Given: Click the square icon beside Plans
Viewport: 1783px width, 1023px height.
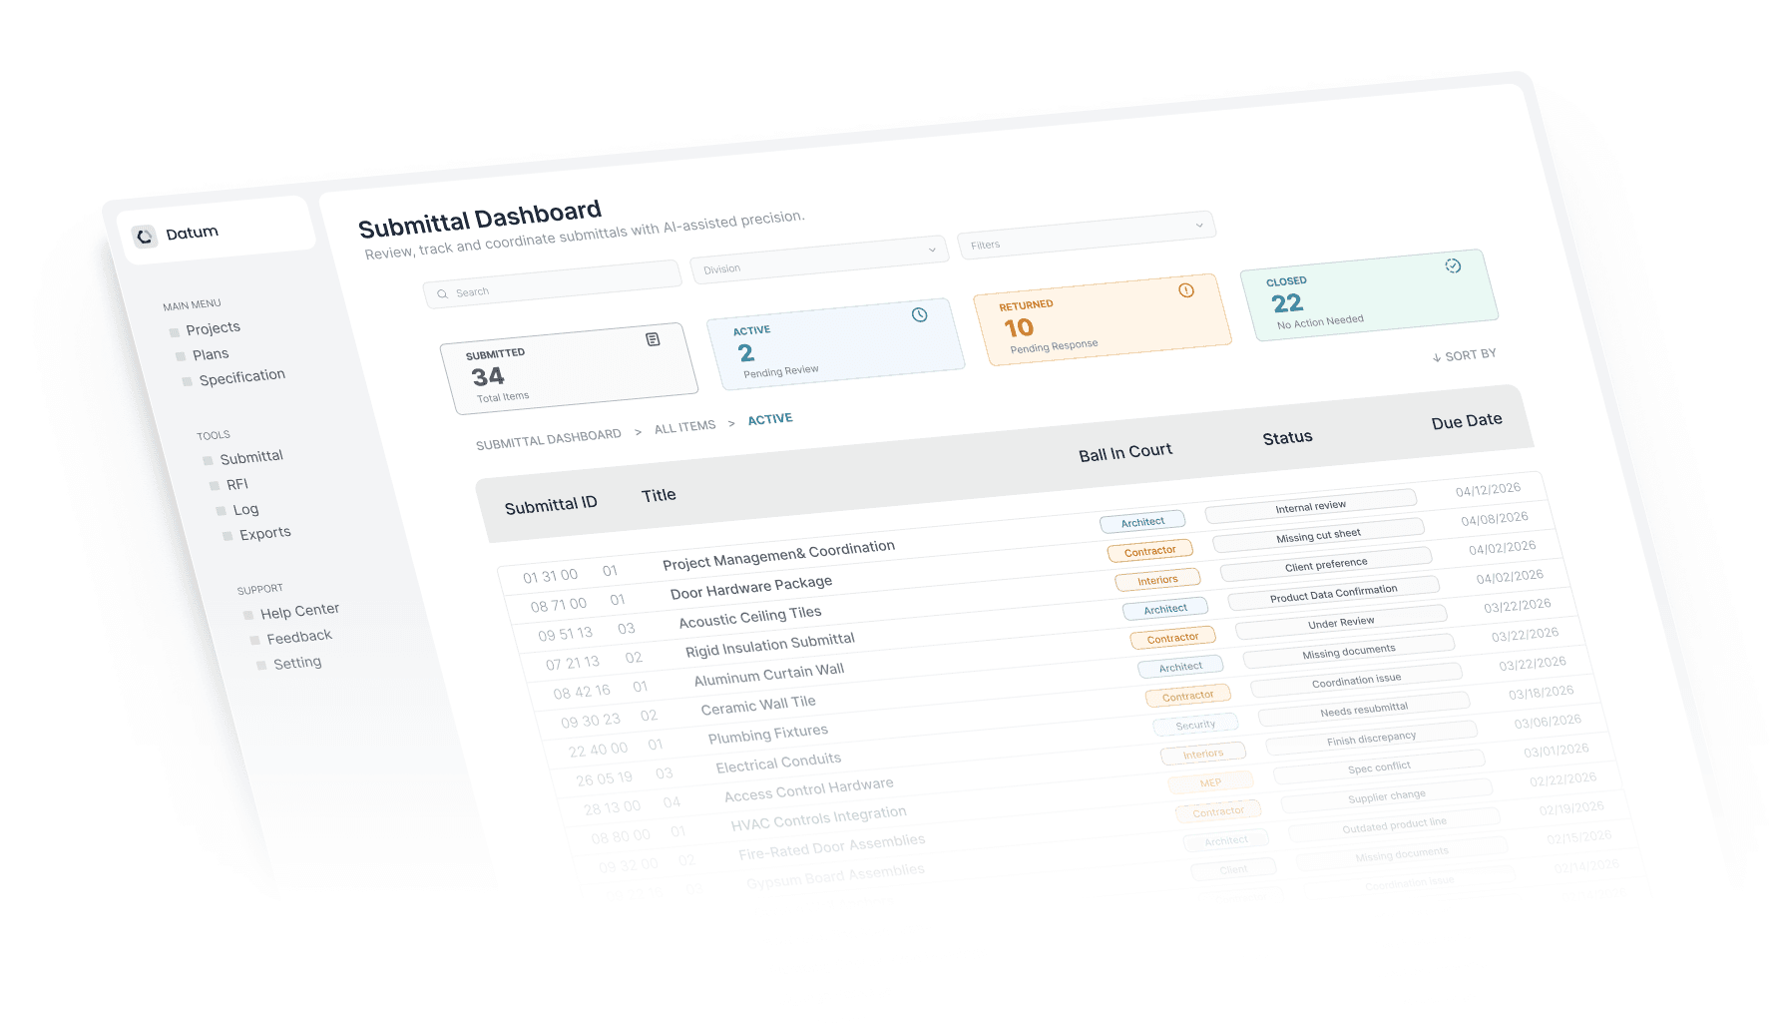Looking at the screenshot, I should 181,356.
